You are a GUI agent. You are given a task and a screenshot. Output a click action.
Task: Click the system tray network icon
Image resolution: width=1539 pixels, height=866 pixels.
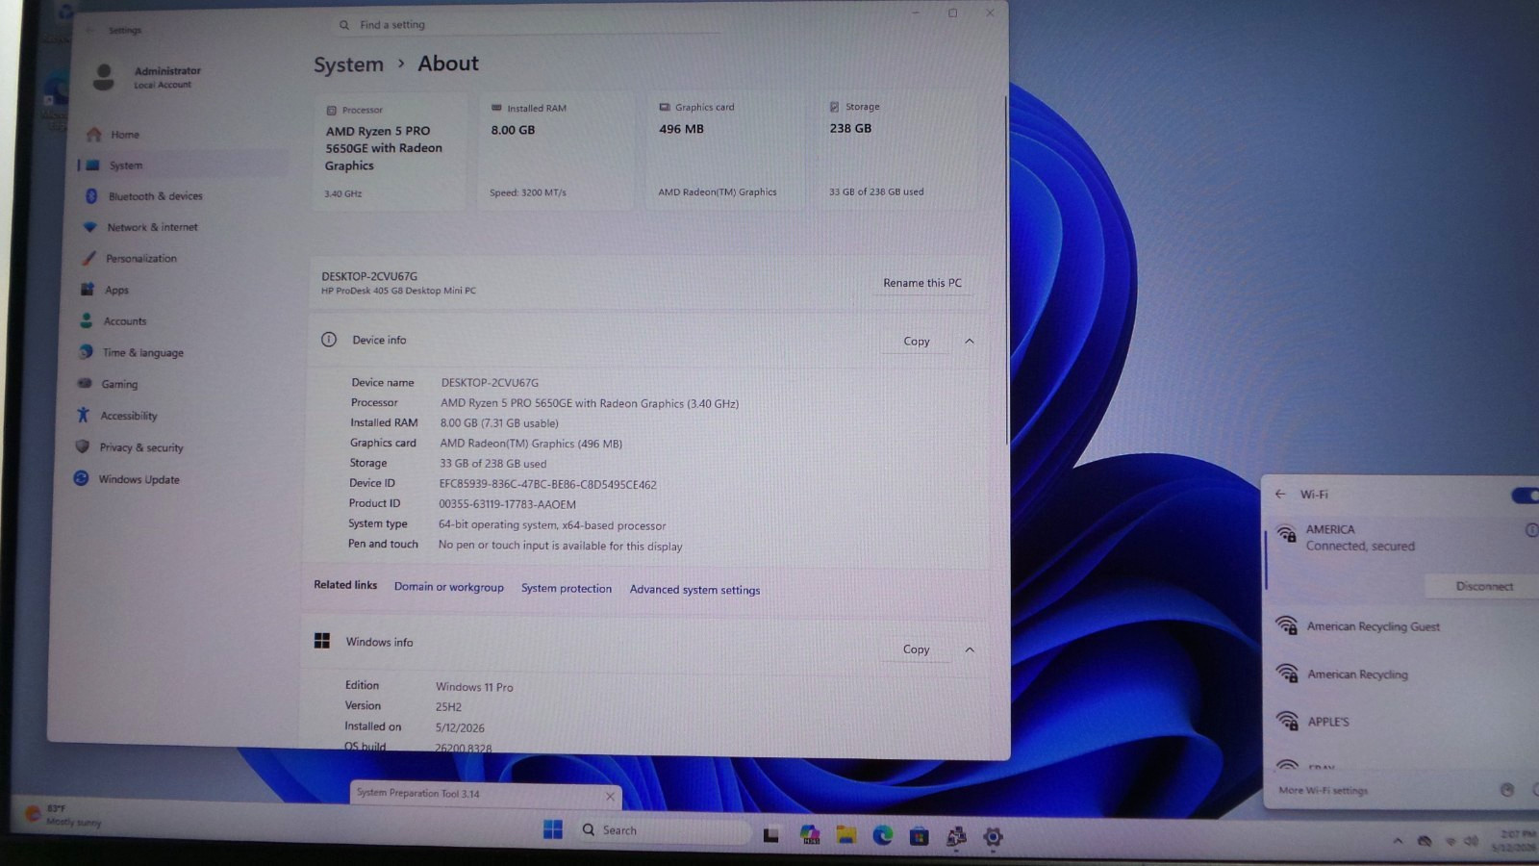coord(1450,841)
